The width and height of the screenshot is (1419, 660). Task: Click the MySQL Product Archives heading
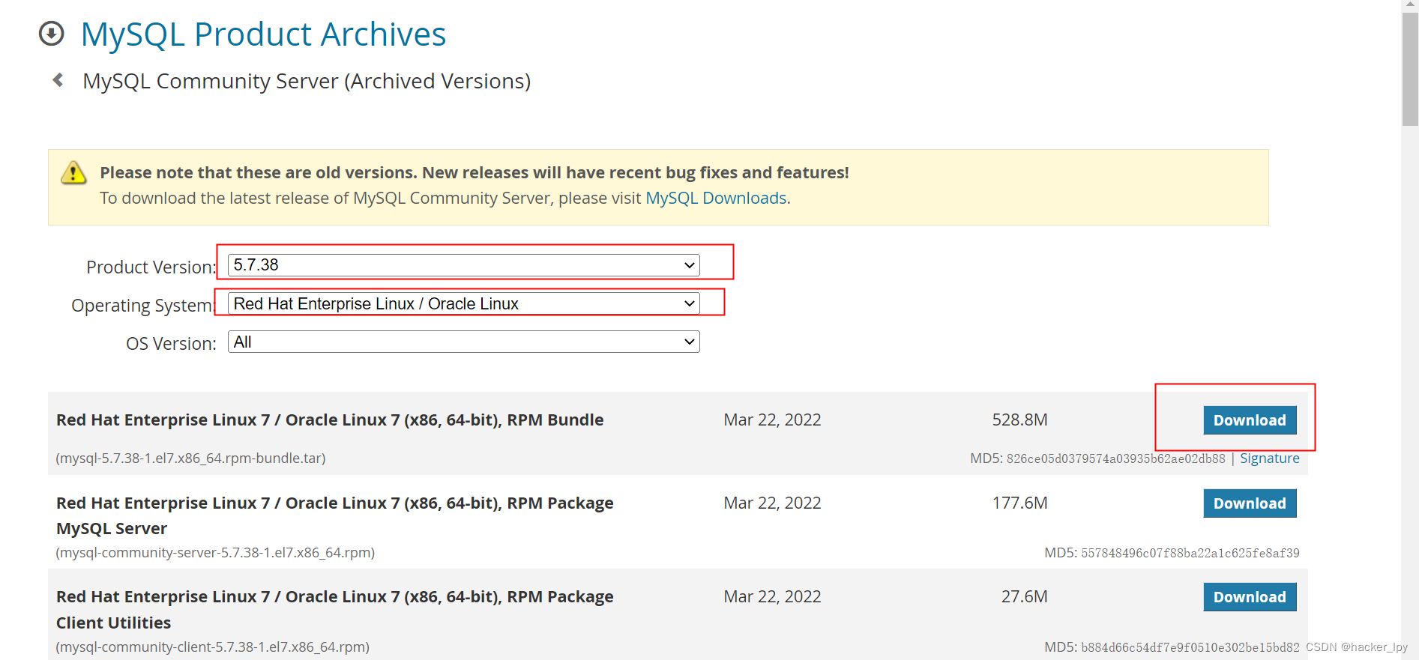(x=263, y=34)
